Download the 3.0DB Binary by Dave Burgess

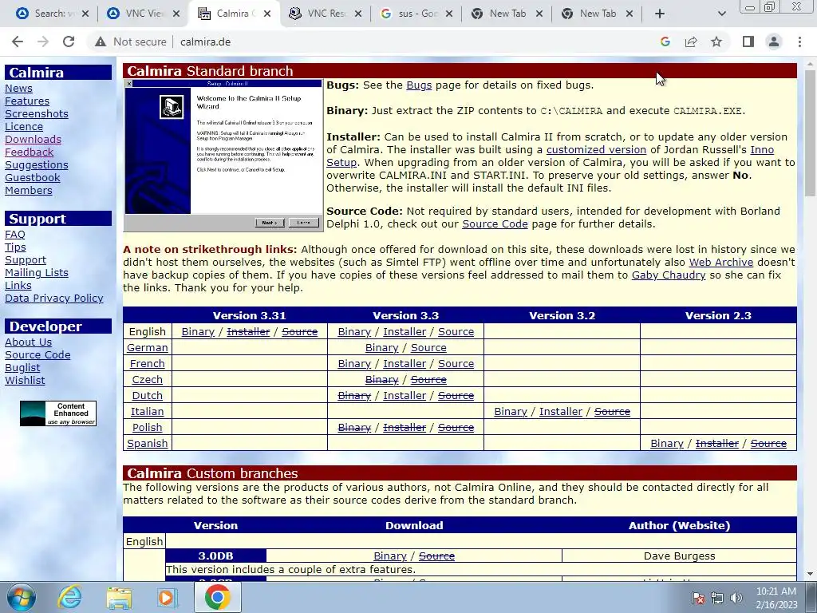(389, 556)
